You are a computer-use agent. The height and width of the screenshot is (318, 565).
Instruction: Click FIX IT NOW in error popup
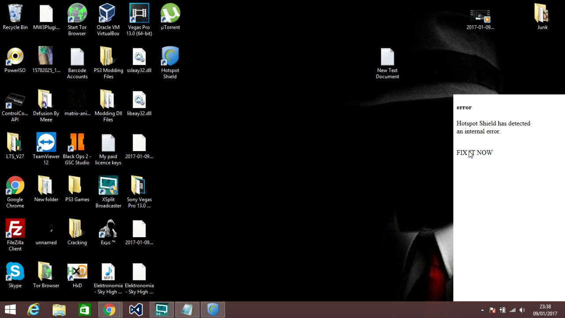475,153
